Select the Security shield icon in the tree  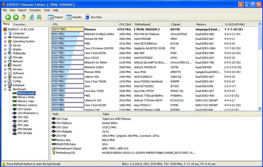point(10,77)
